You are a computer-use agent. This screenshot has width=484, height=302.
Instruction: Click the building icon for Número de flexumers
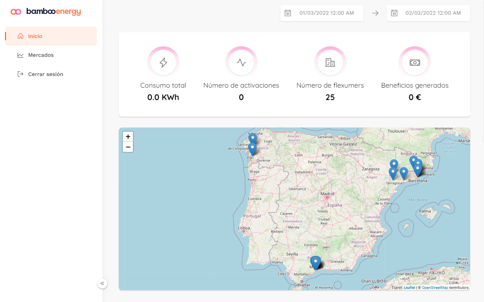(330, 62)
